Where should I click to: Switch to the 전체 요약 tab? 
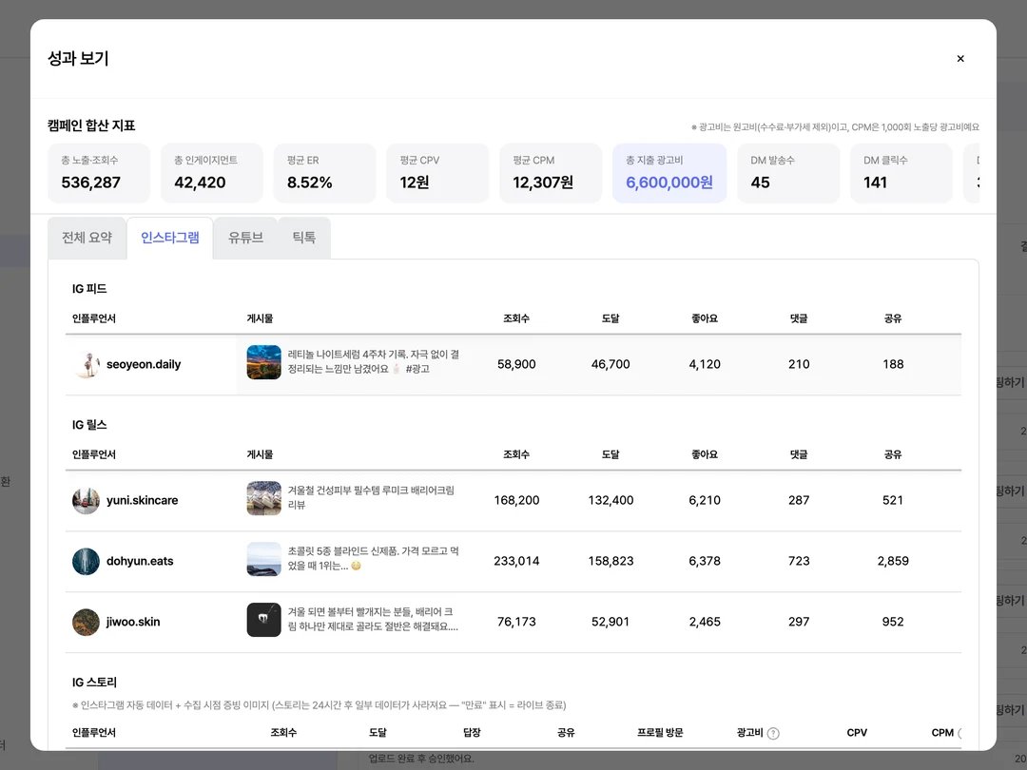87,238
